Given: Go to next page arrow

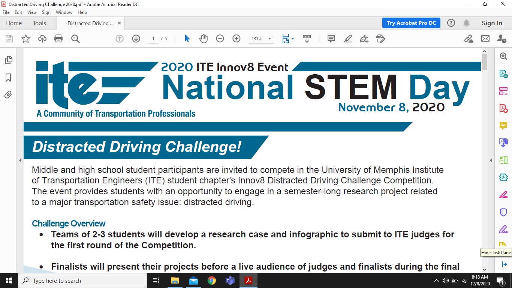Looking at the screenshot, I should pos(136,39).
